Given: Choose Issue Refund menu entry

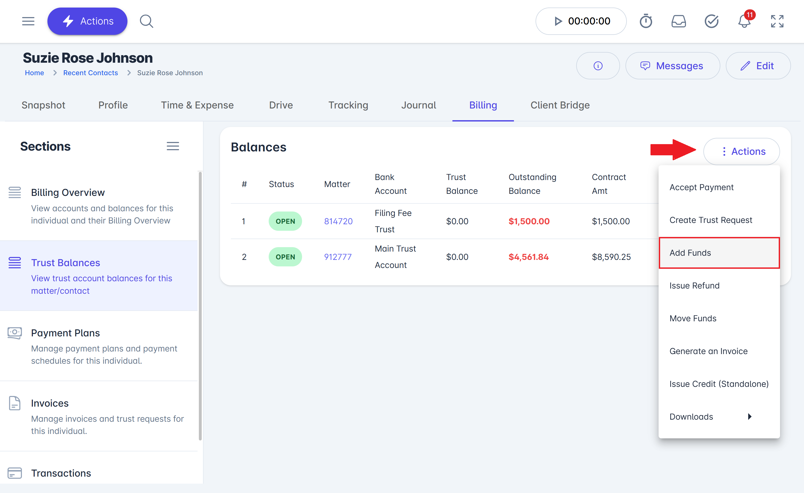Looking at the screenshot, I should pos(694,286).
